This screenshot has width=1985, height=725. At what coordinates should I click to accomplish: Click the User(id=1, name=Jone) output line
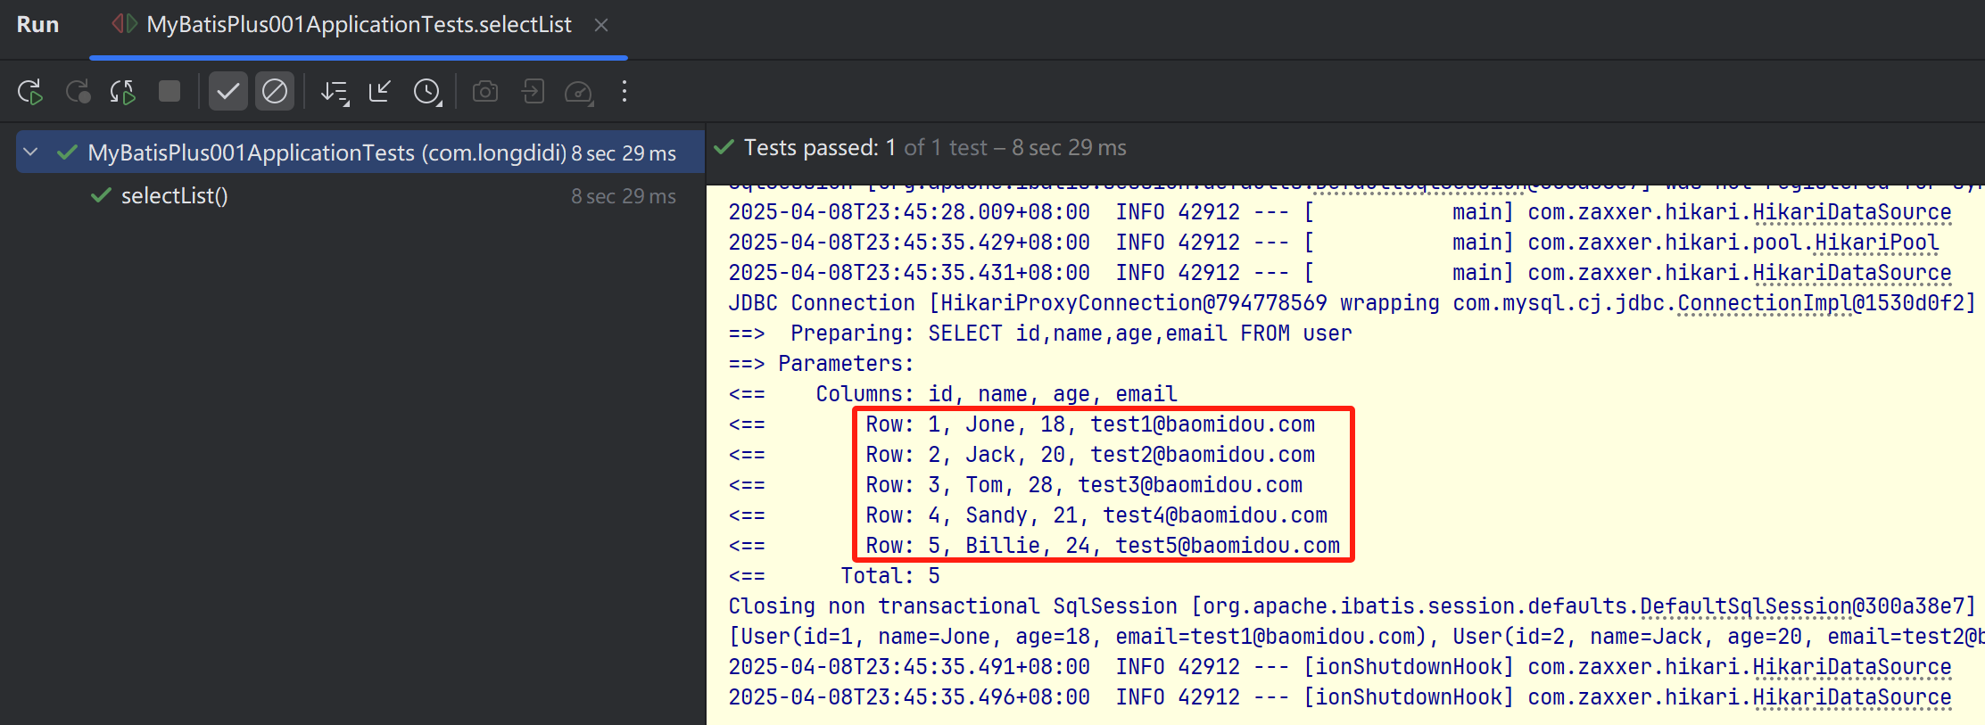pos(1356,637)
